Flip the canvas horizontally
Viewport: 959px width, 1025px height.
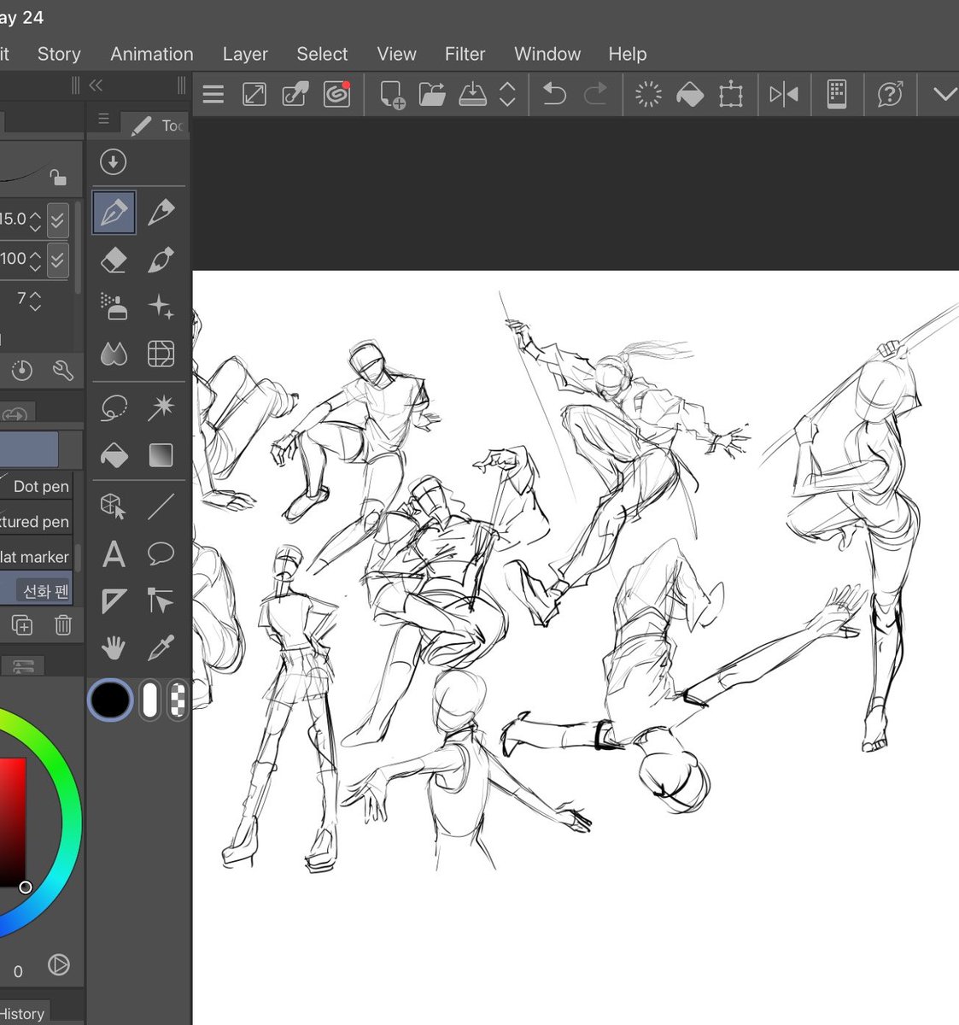784,94
